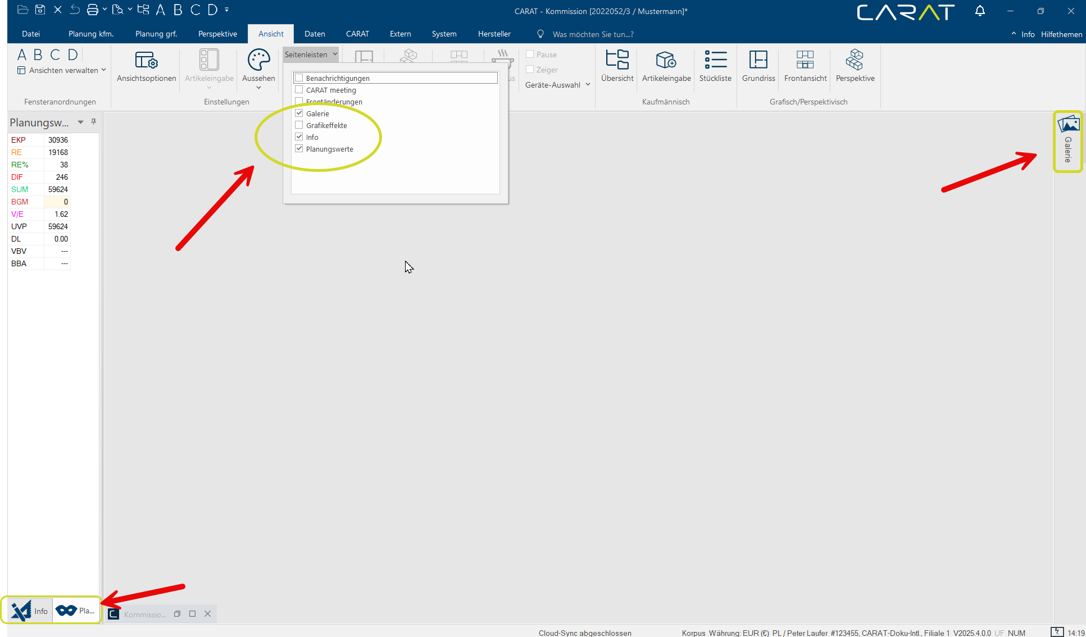Click the notification bell icon

pyautogui.click(x=980, y=11)
